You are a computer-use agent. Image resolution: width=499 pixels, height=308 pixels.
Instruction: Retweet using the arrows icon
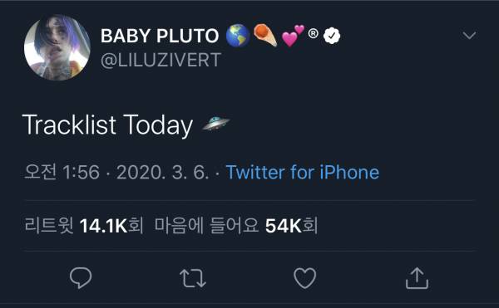pyautogui.click(x=193, y=278)
